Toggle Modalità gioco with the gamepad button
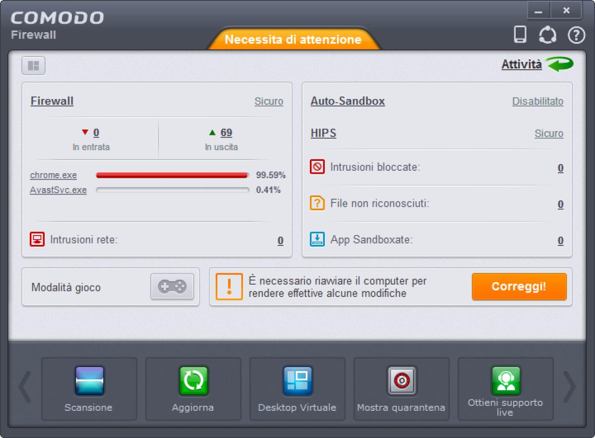Viewport: 595px width, 438px height. [x=173, y=287]
